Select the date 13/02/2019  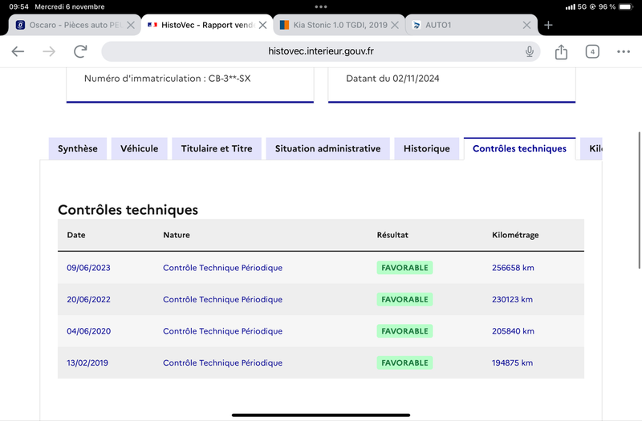pyautogui.click(x=87, y=363)
